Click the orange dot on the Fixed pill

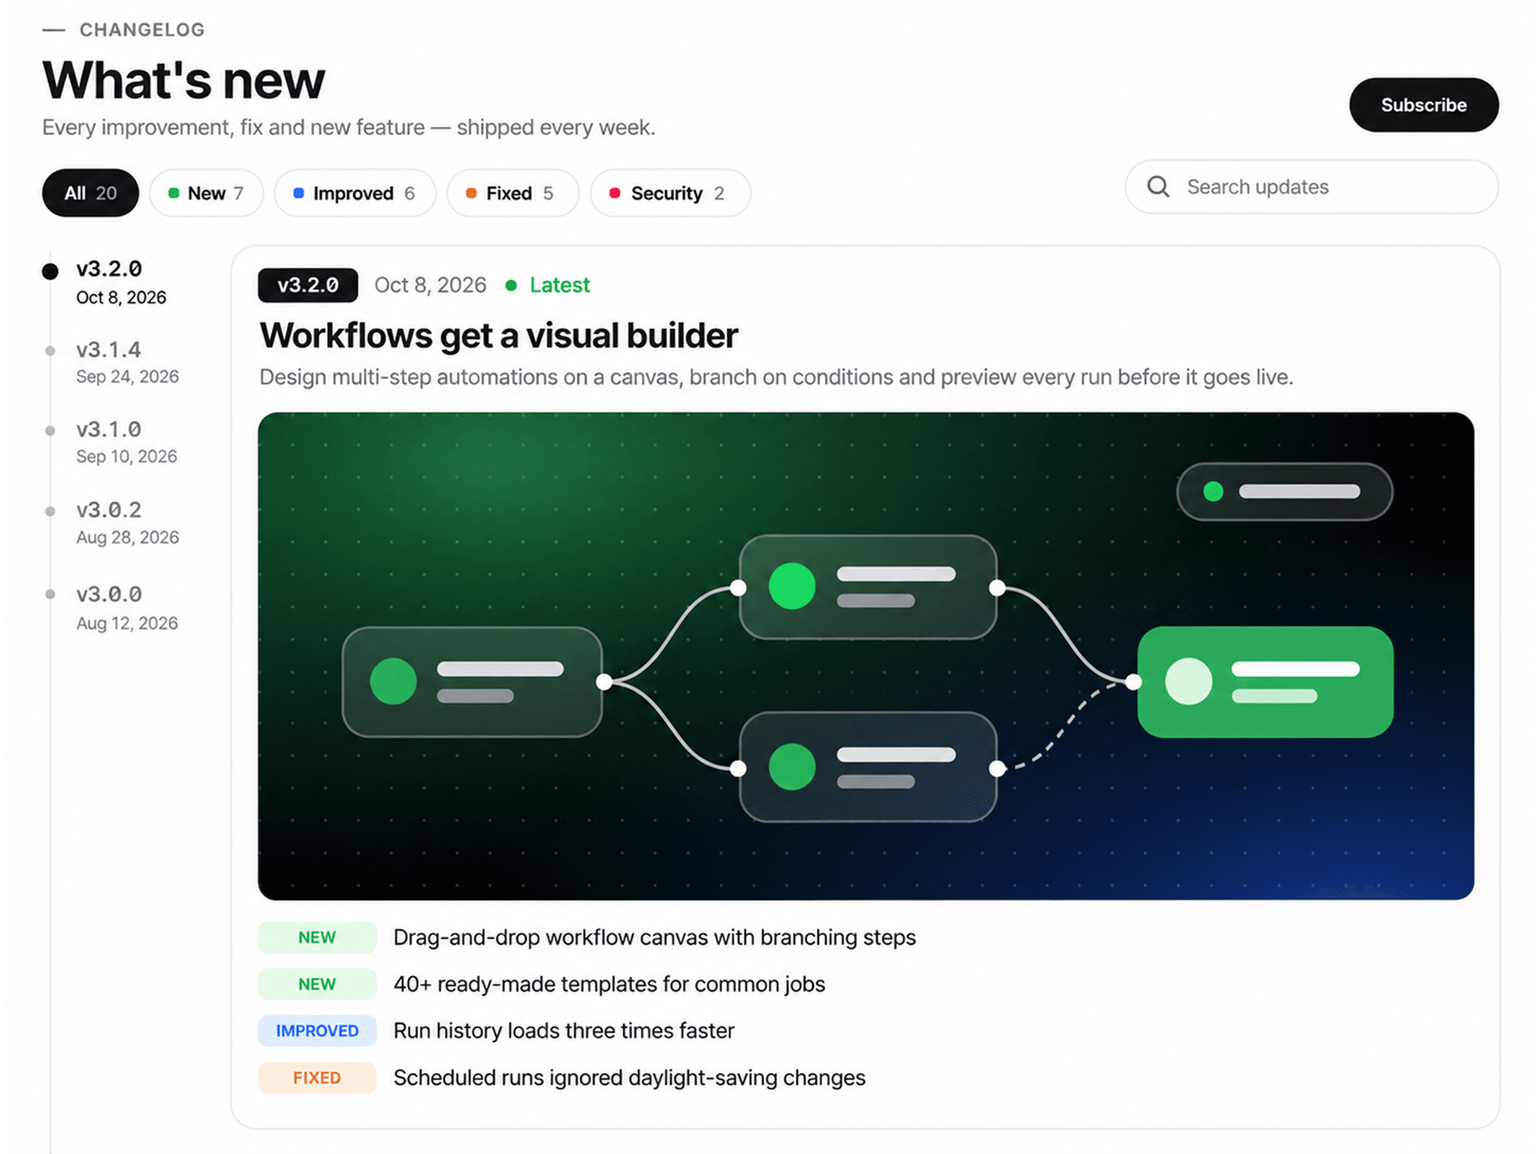(471, 193)
